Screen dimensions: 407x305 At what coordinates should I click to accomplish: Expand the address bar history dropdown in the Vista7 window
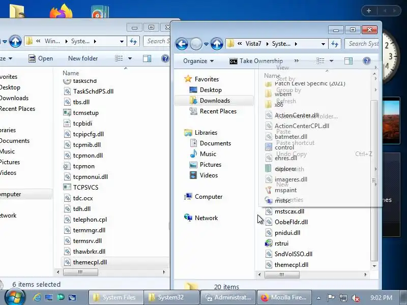point(323,44)
